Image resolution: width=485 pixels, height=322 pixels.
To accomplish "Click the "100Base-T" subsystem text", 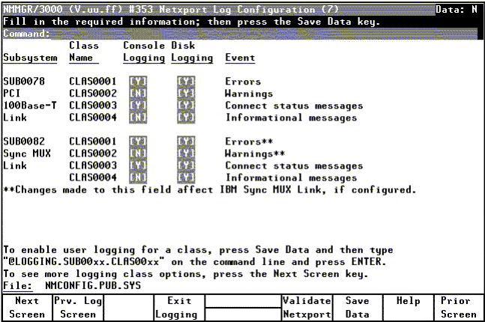I will click(30, 106).
